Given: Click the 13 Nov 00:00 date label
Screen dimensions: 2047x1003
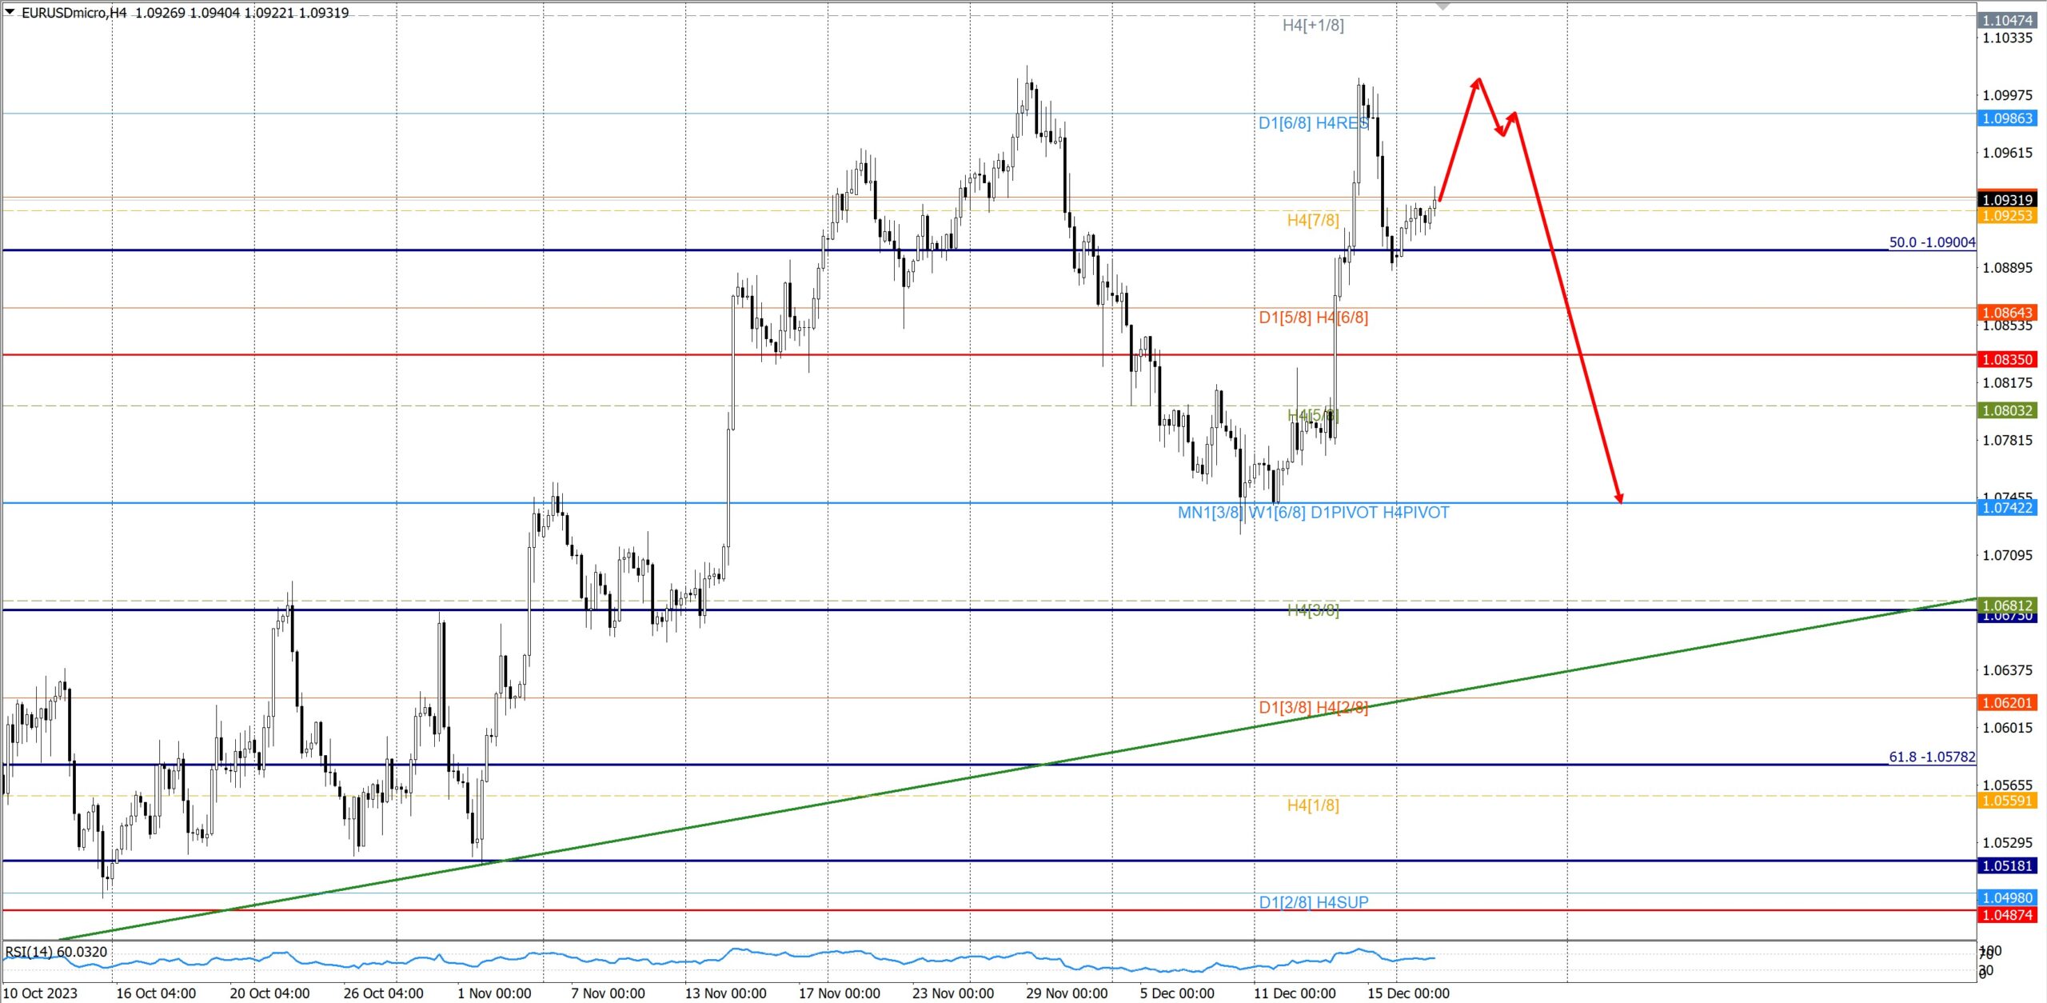Looking at the screenshot, I should (x=725, y=993).
